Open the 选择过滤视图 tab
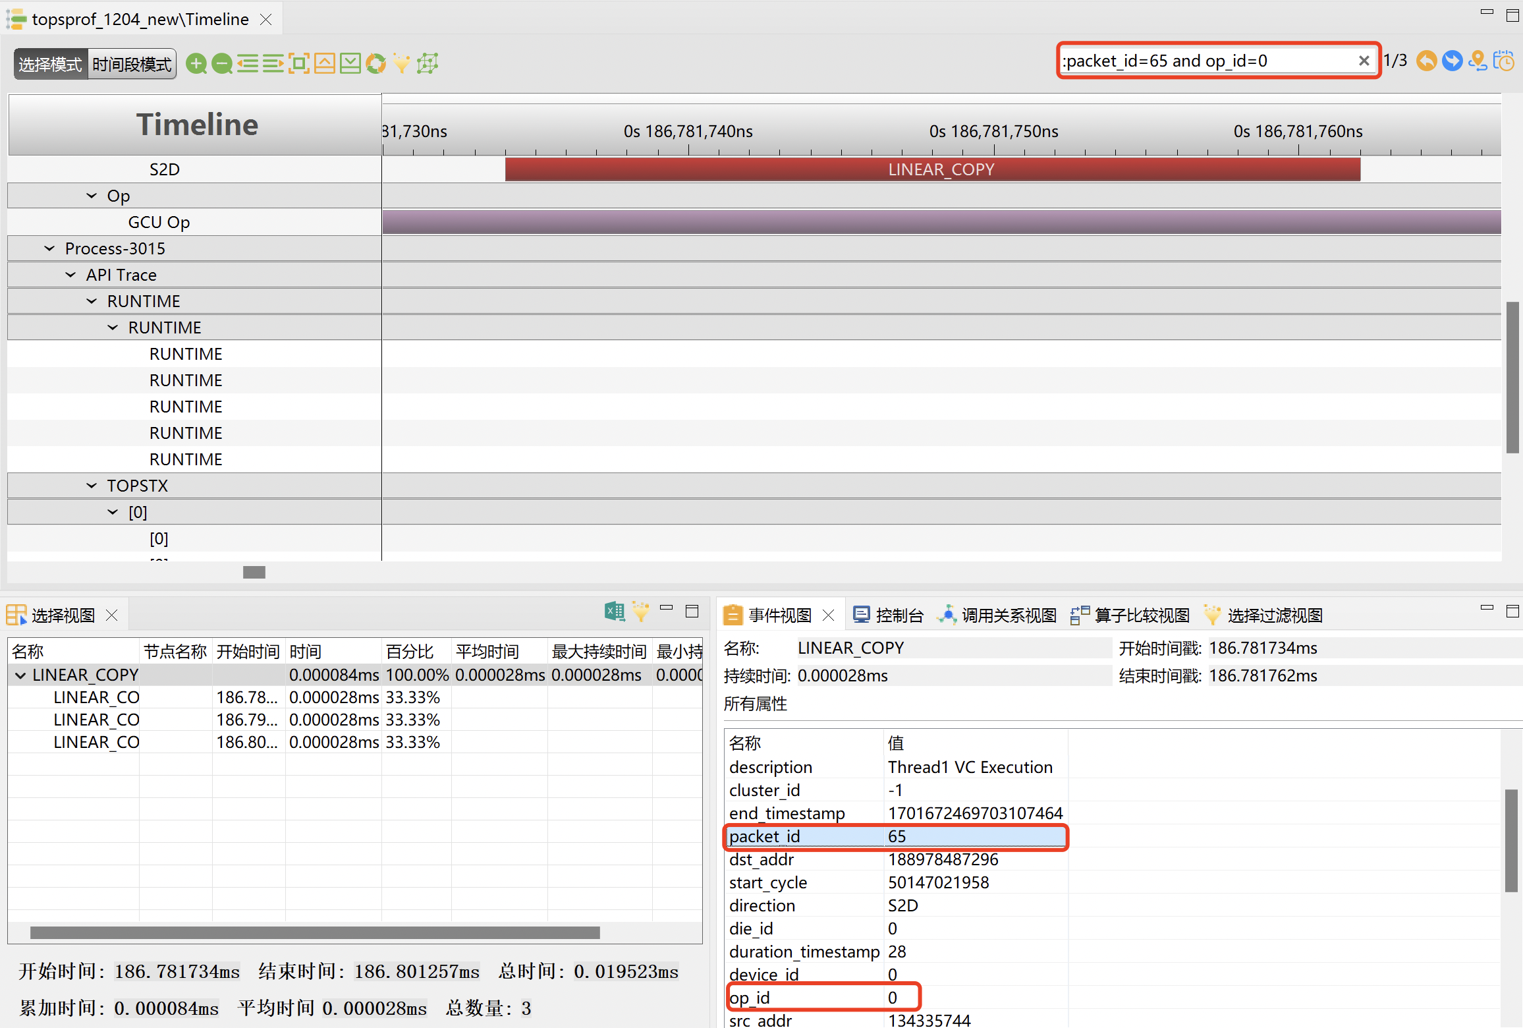The width and height of the screenshot is (1523, 1028). tap(1263, 615)
